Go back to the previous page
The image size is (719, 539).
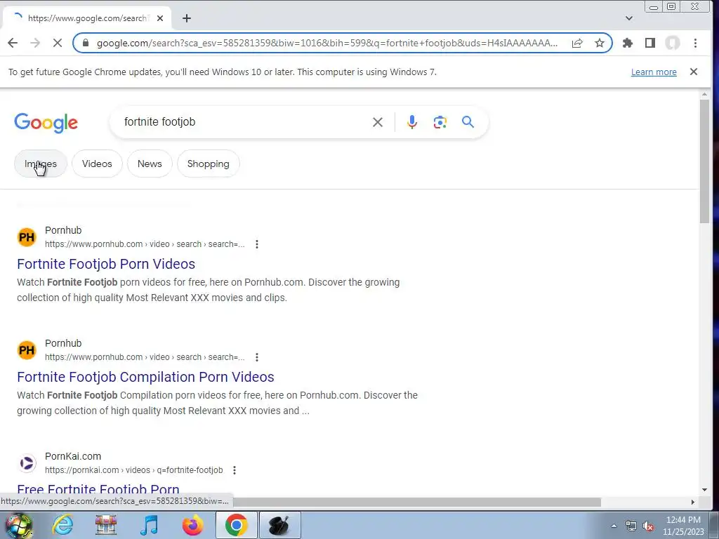[13, 43]
